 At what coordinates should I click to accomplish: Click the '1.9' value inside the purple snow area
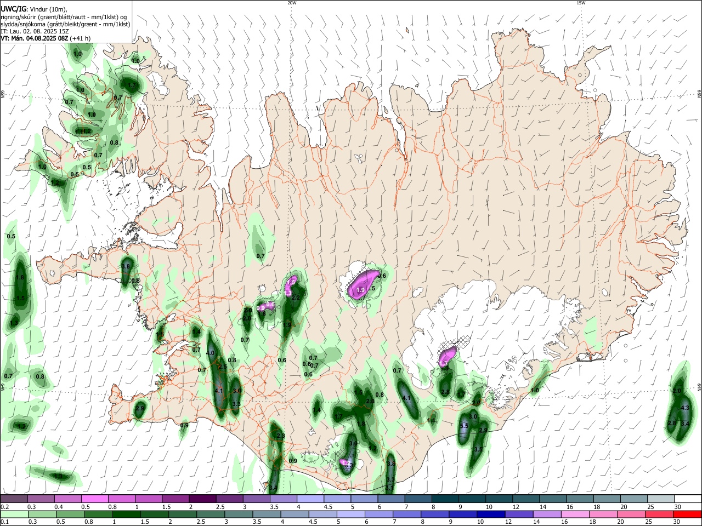click(x=360, y=290)
